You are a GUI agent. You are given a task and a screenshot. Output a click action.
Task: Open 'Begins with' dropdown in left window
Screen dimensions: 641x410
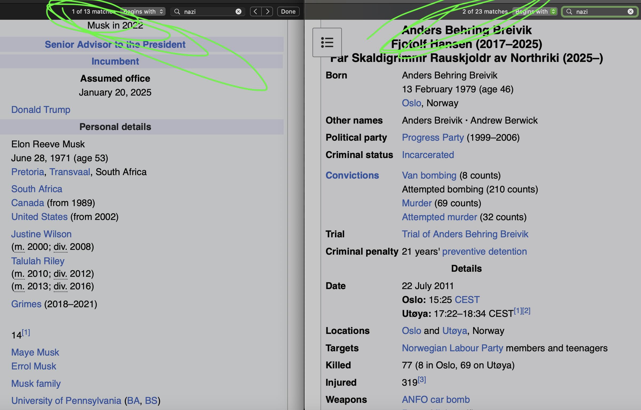tap(143, 11)
